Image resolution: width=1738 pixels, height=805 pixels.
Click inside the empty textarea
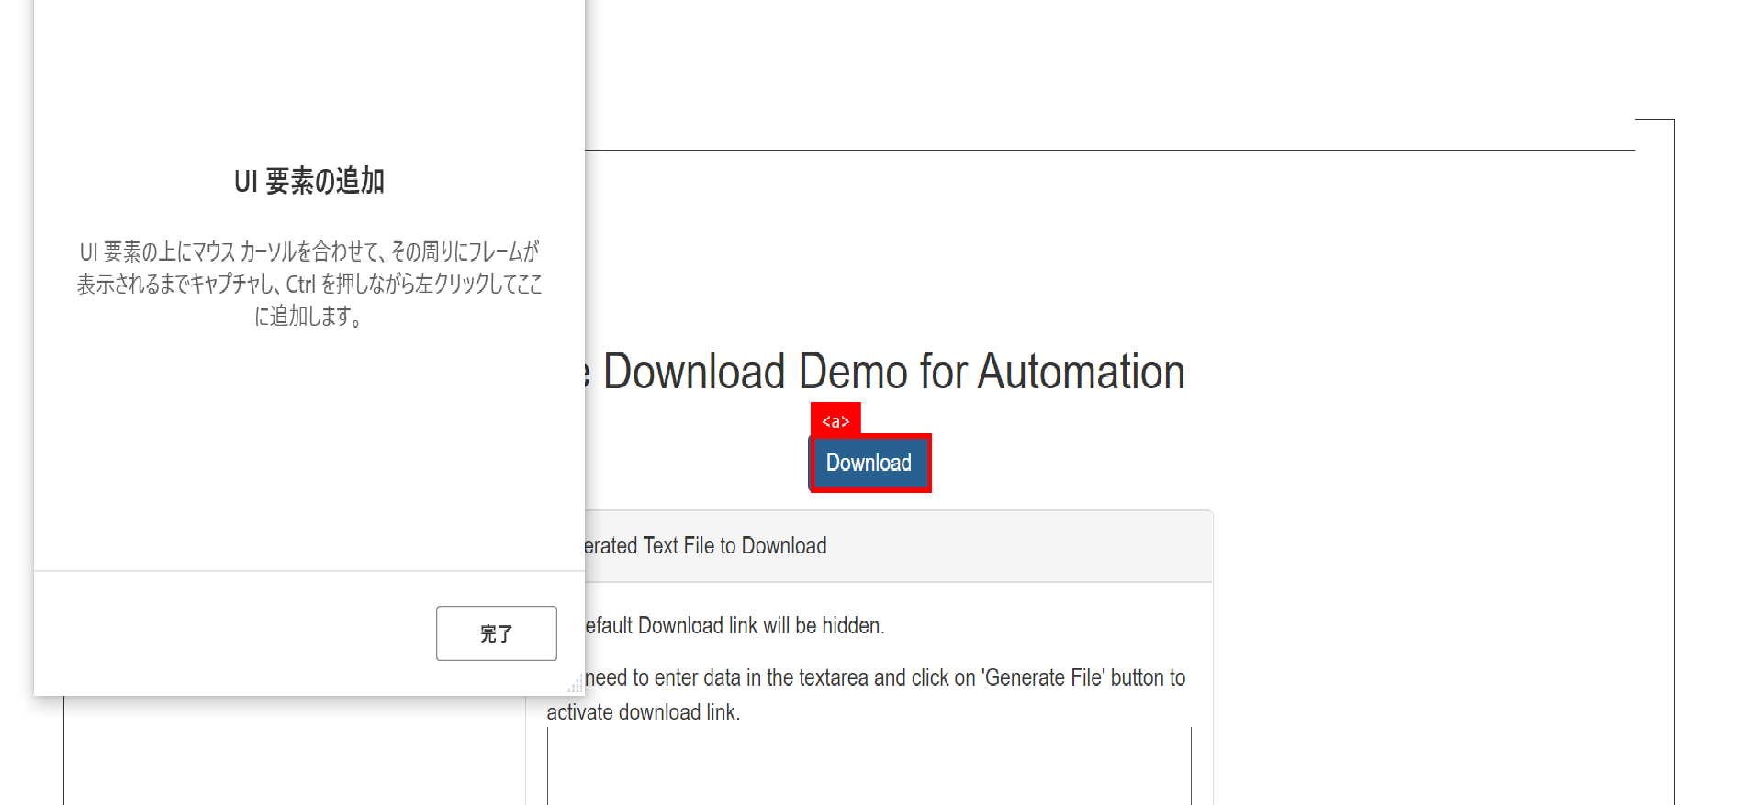(869, 766)
